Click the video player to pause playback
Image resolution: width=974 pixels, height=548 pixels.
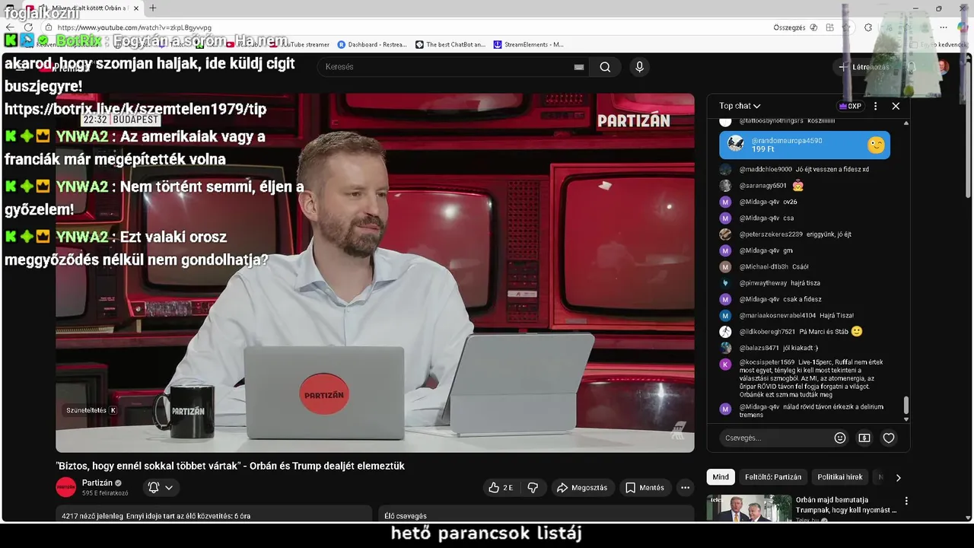coord(374,272)
